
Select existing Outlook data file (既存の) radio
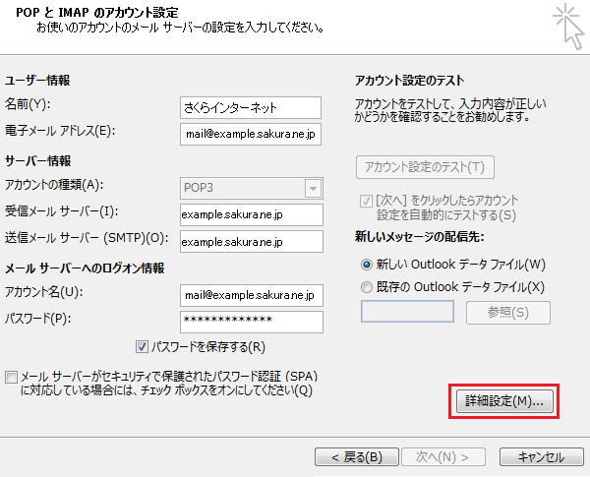pyautogui.click(x=368, y=286)
